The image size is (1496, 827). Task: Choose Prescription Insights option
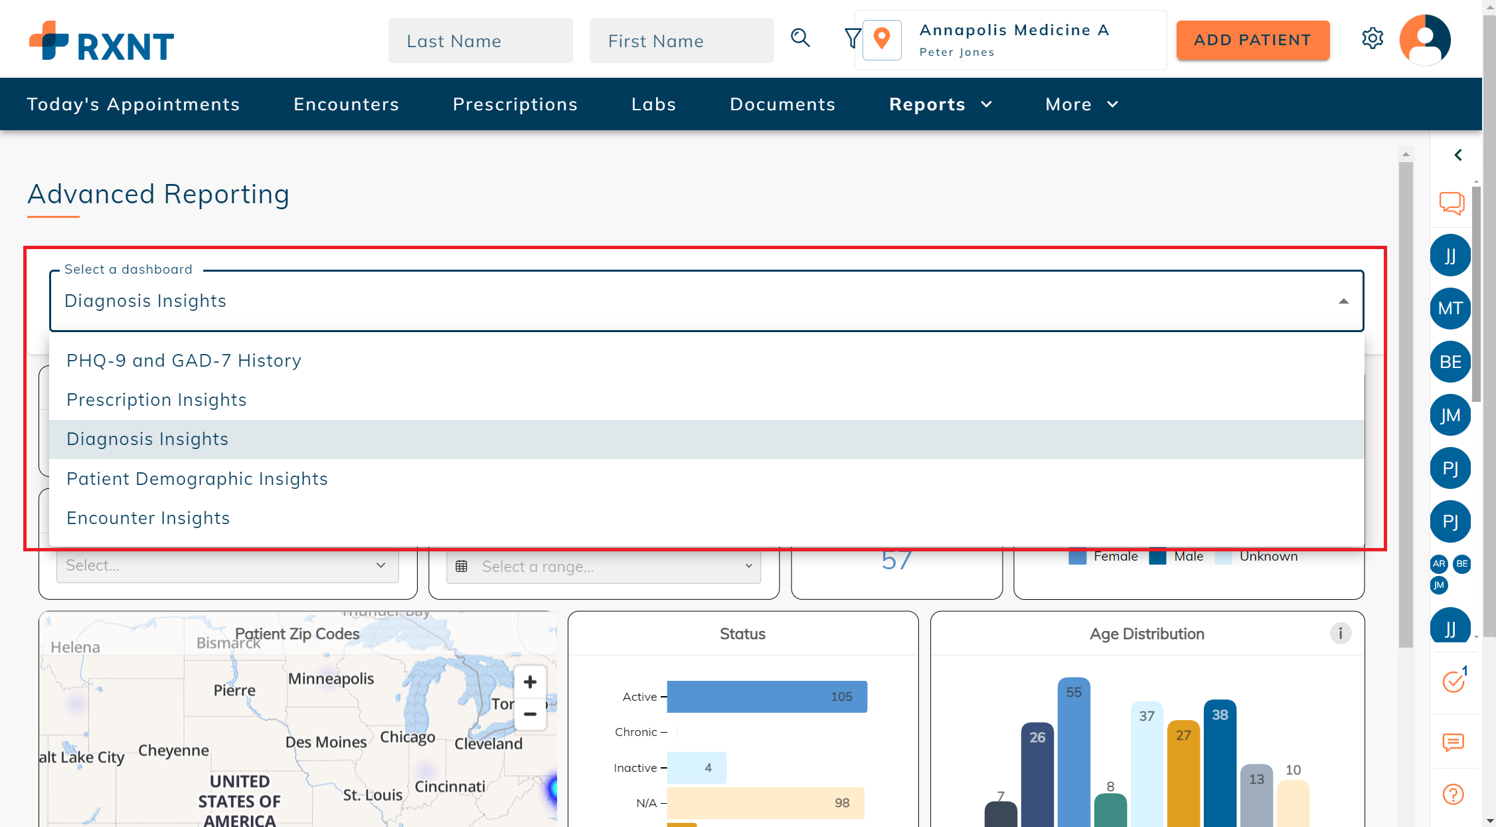(x=706, y=400)
